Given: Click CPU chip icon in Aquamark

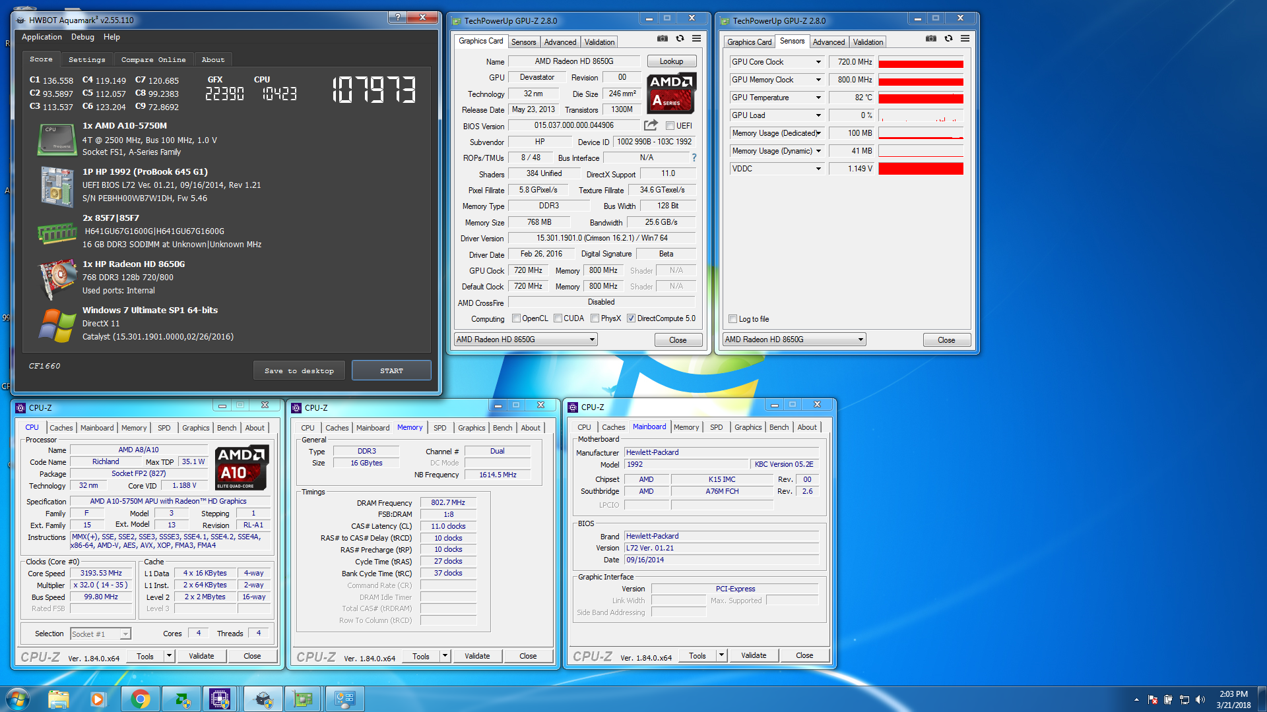Looking at the screenshot, I should tap(56, 139).
